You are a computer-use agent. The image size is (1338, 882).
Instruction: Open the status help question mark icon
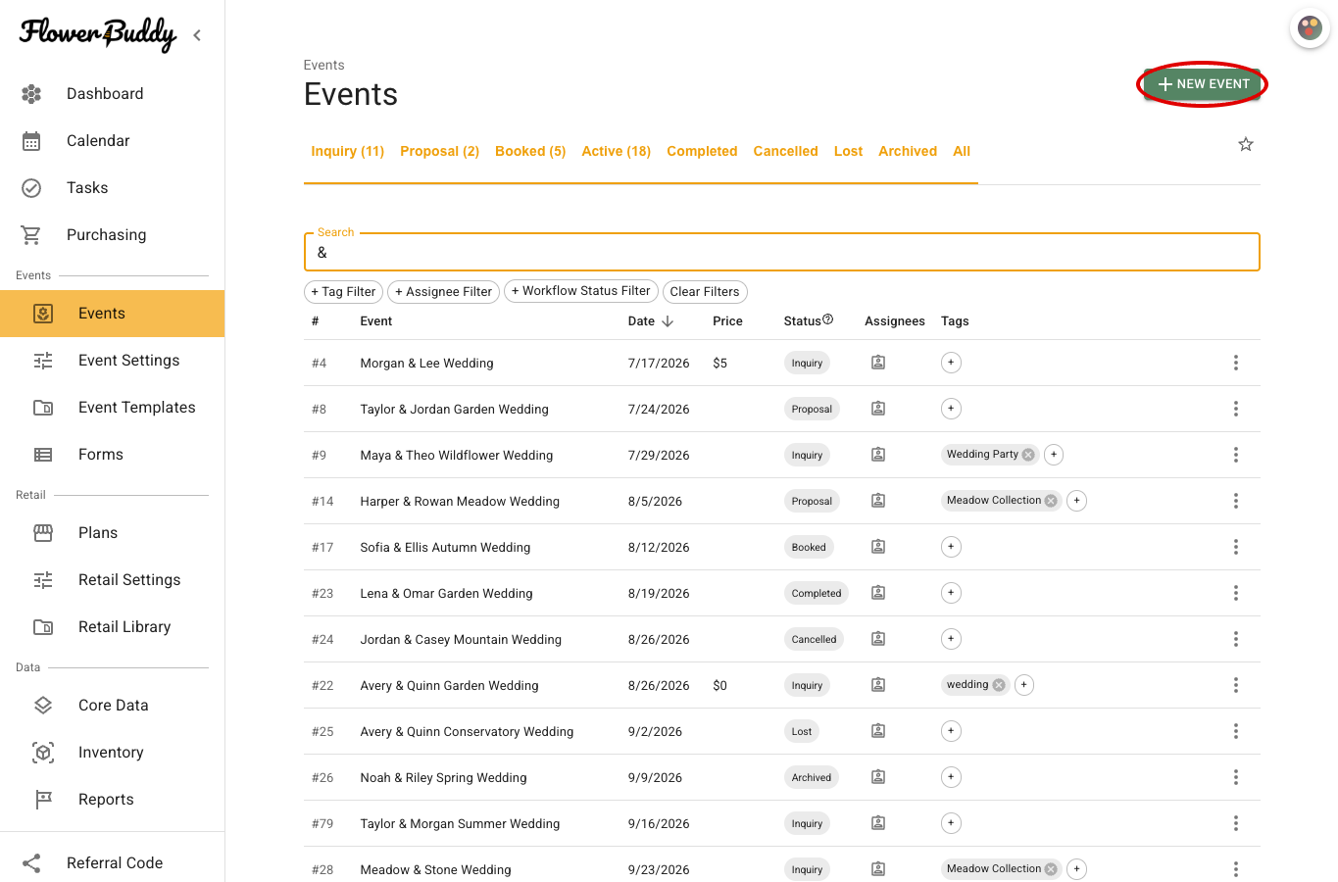click(828, 319)
